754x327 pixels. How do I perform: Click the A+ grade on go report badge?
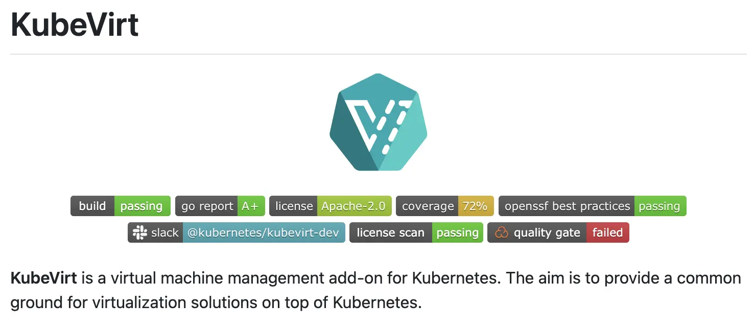(250, 206)
